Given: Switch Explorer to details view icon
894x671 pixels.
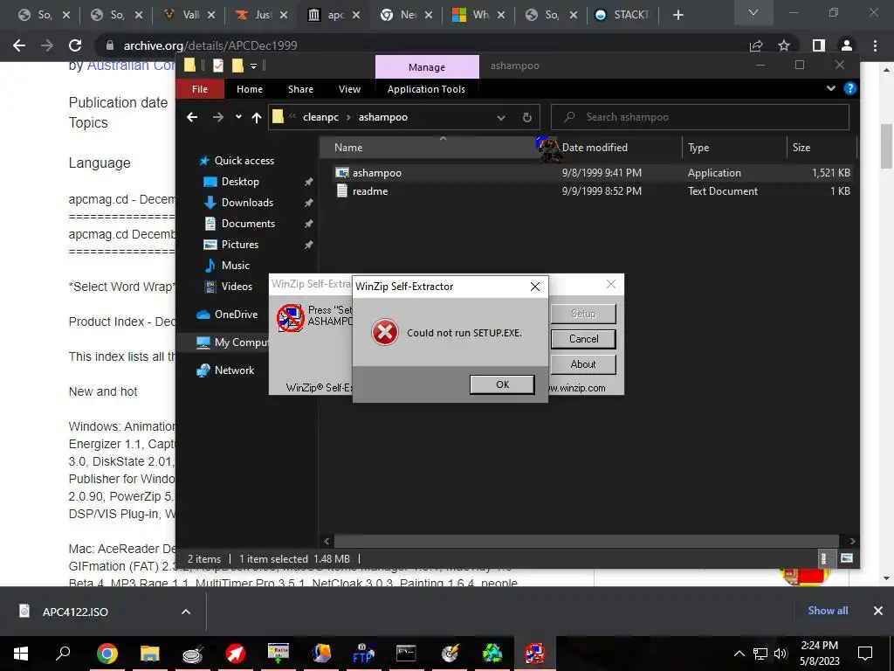Looking at the screenshot, I should (x=823, y=558).
